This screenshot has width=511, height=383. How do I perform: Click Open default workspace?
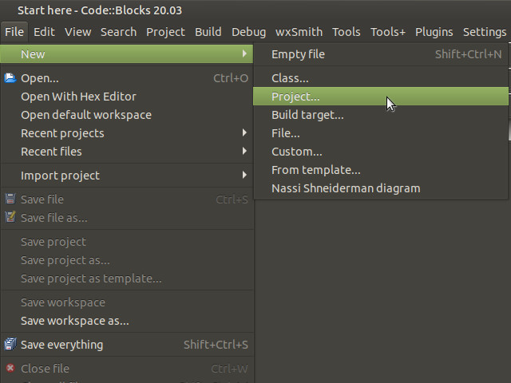point(86,115)
